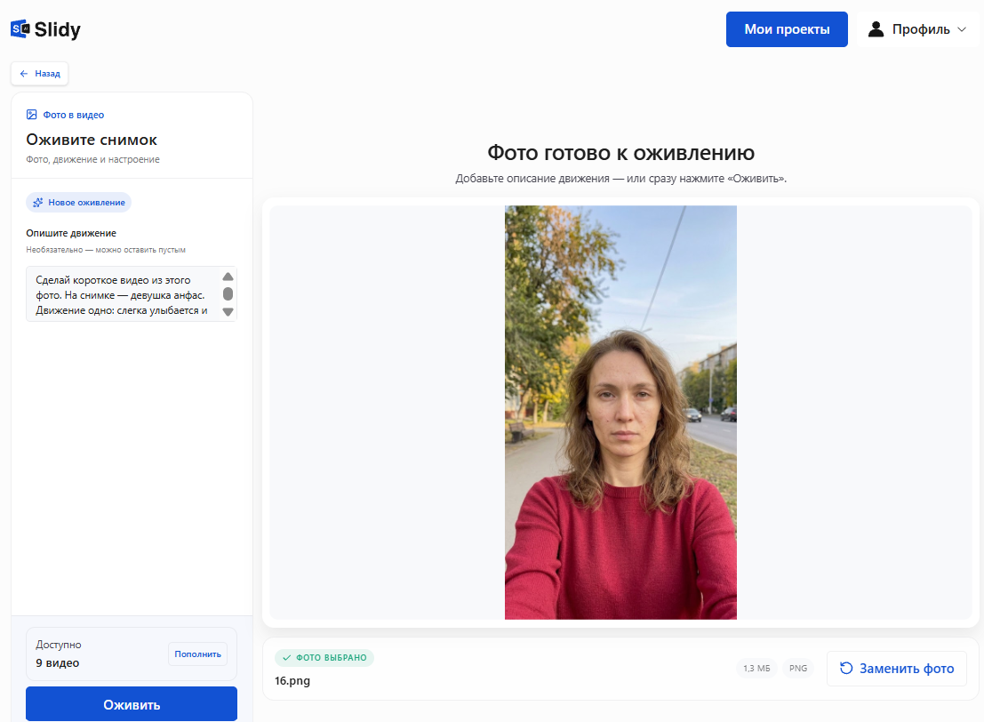Image resolution: width=984 pixels, height=722 pixels.
Task: Click the uploaded portrait photo preview
Action: (620, 413)
